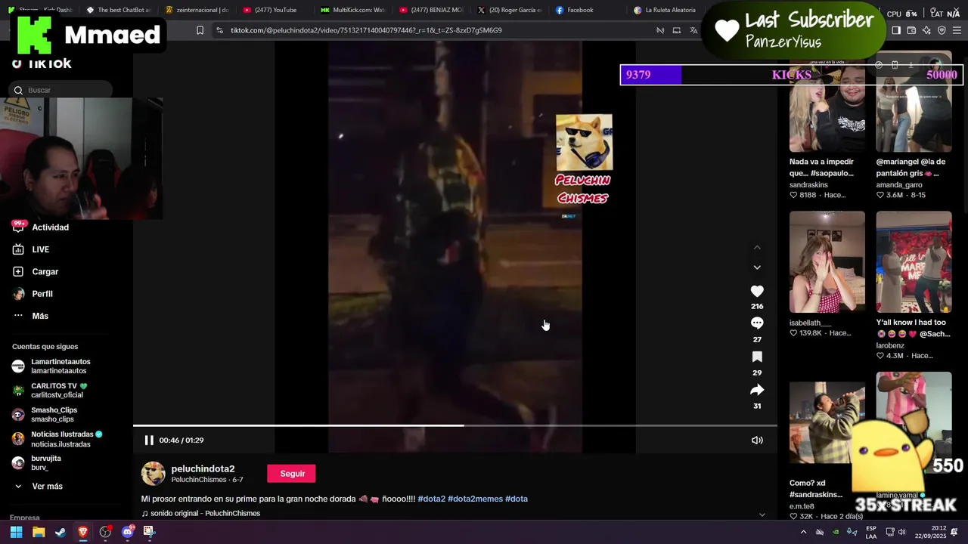Share the video using the arrow icon
968x544 pixels.
[757, 390]
